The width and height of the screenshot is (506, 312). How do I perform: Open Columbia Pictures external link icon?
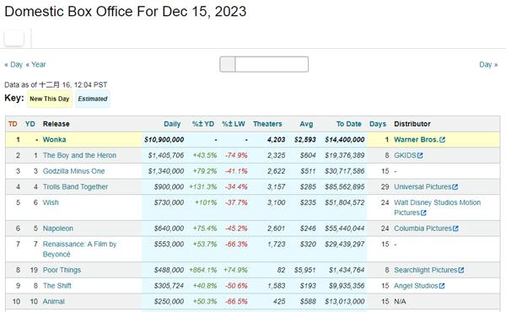pyautogui.click(x=455, y=229)
